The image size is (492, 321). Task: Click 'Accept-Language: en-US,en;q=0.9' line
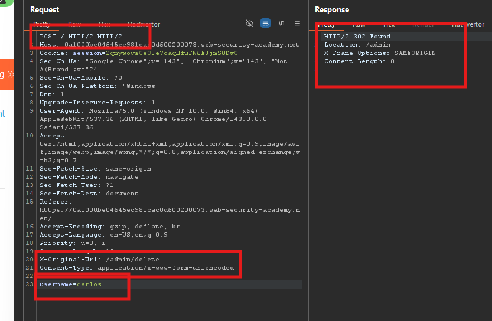pos(103,235)
